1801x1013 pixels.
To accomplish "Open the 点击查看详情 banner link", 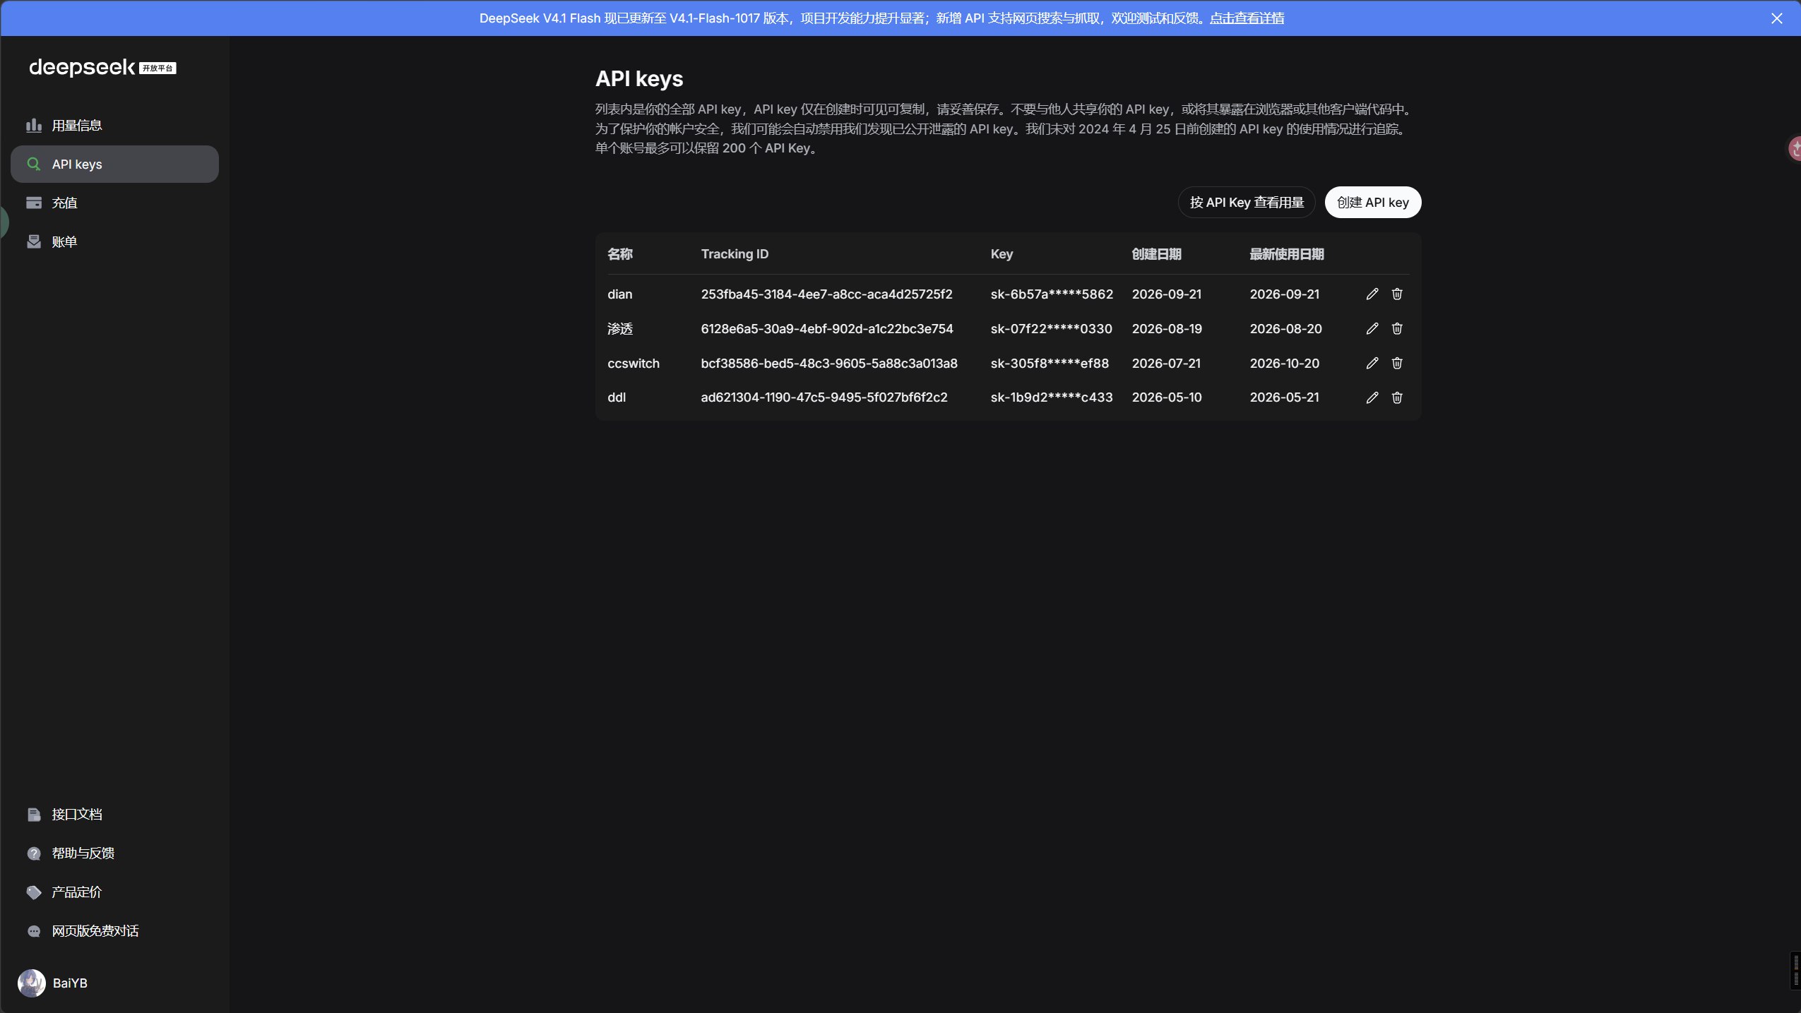I will [1247, 18].
